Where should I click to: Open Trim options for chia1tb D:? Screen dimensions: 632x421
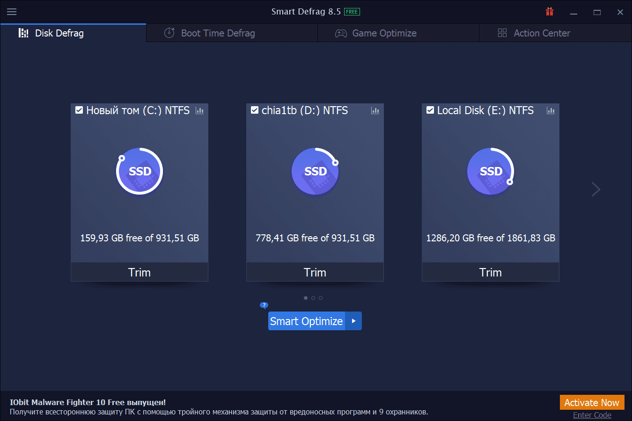click(x=315, y=272)
